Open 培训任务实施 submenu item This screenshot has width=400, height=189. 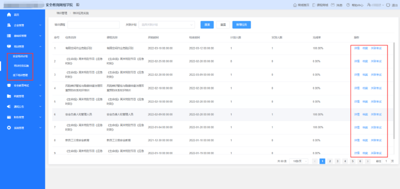(21, 66)
